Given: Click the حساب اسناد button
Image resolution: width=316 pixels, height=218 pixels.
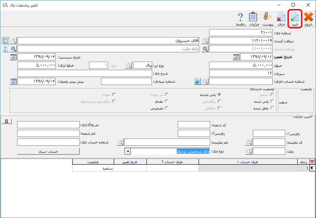Looking at the screenshot, I should pos(48,151).
